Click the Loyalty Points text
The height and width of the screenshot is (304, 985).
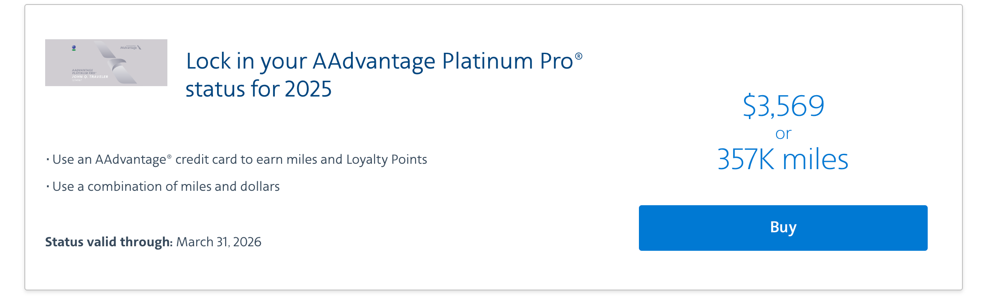click(x=386, y=160)
